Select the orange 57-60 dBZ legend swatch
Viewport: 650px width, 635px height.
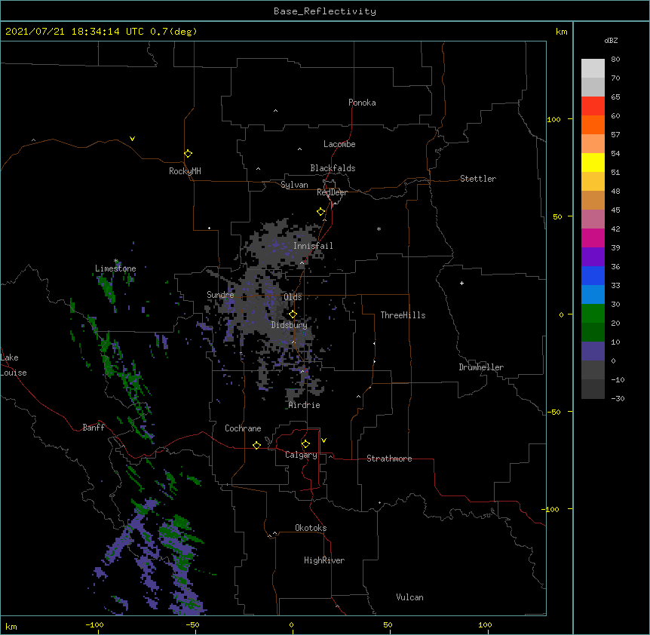click(593, 124)
